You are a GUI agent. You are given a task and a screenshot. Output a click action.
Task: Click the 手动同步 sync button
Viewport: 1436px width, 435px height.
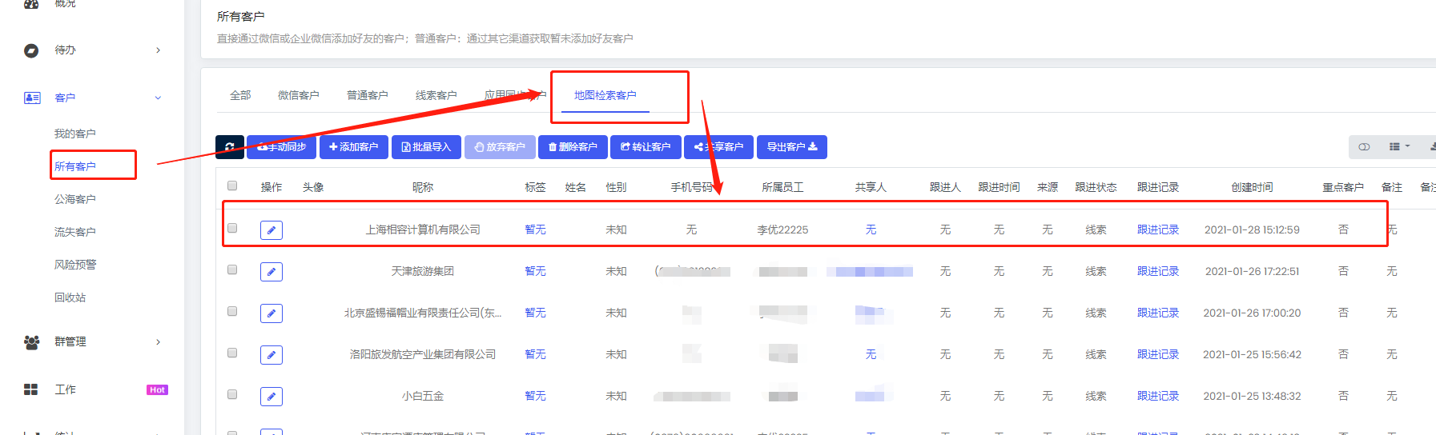coord(281,147)
